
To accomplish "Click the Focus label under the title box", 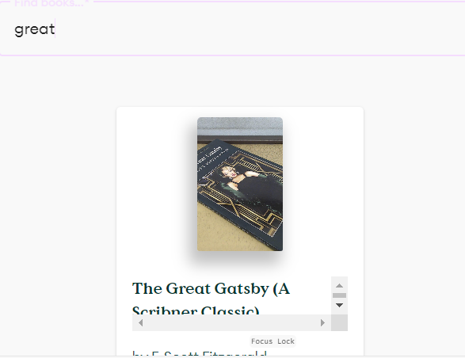I will (x=261, y=341).
